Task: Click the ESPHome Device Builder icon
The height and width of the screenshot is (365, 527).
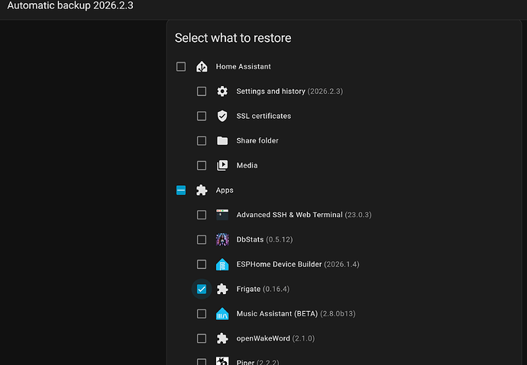Action: coord(222,264)
